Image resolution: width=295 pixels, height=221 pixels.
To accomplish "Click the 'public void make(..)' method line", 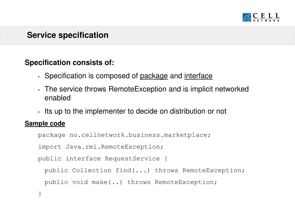I will 131,182.
